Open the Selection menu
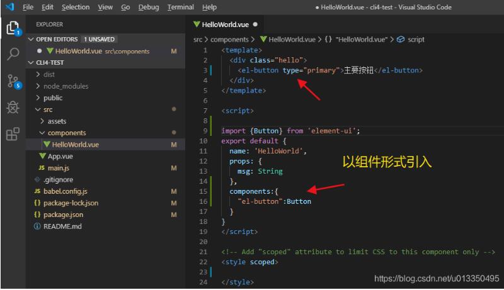The width and height of the screenshot is (504, 290). pos(76,7)
